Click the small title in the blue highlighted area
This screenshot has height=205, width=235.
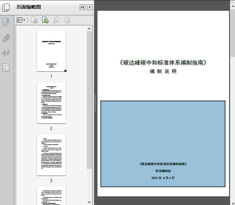(x=163, y=164)
